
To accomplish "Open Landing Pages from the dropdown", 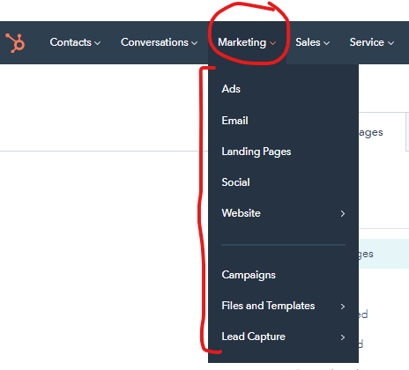I will [x=257, y=152].
